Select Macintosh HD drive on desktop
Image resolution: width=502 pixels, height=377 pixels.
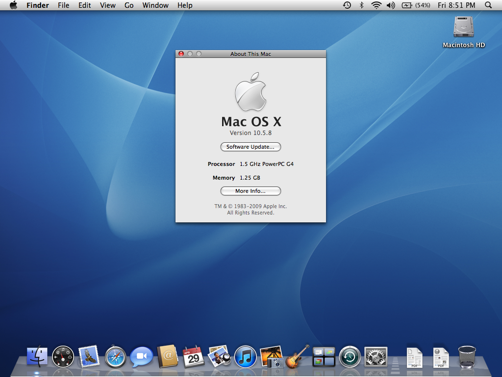coord(464,32)
